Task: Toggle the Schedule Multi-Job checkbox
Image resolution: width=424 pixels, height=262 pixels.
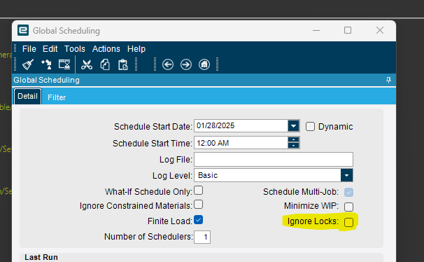Action: coord(349,192)
